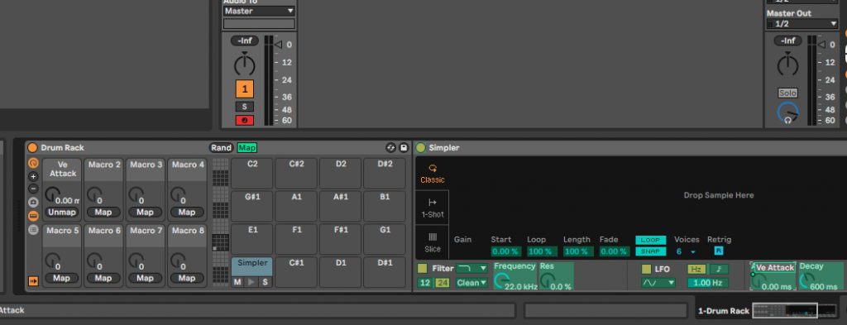Click the Loop 100 % value field
This screenshot has height=325, width=847.
pos(543,251)
